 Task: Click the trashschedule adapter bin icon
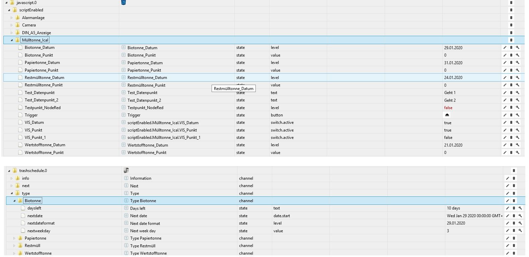click(x=126, y=170)
